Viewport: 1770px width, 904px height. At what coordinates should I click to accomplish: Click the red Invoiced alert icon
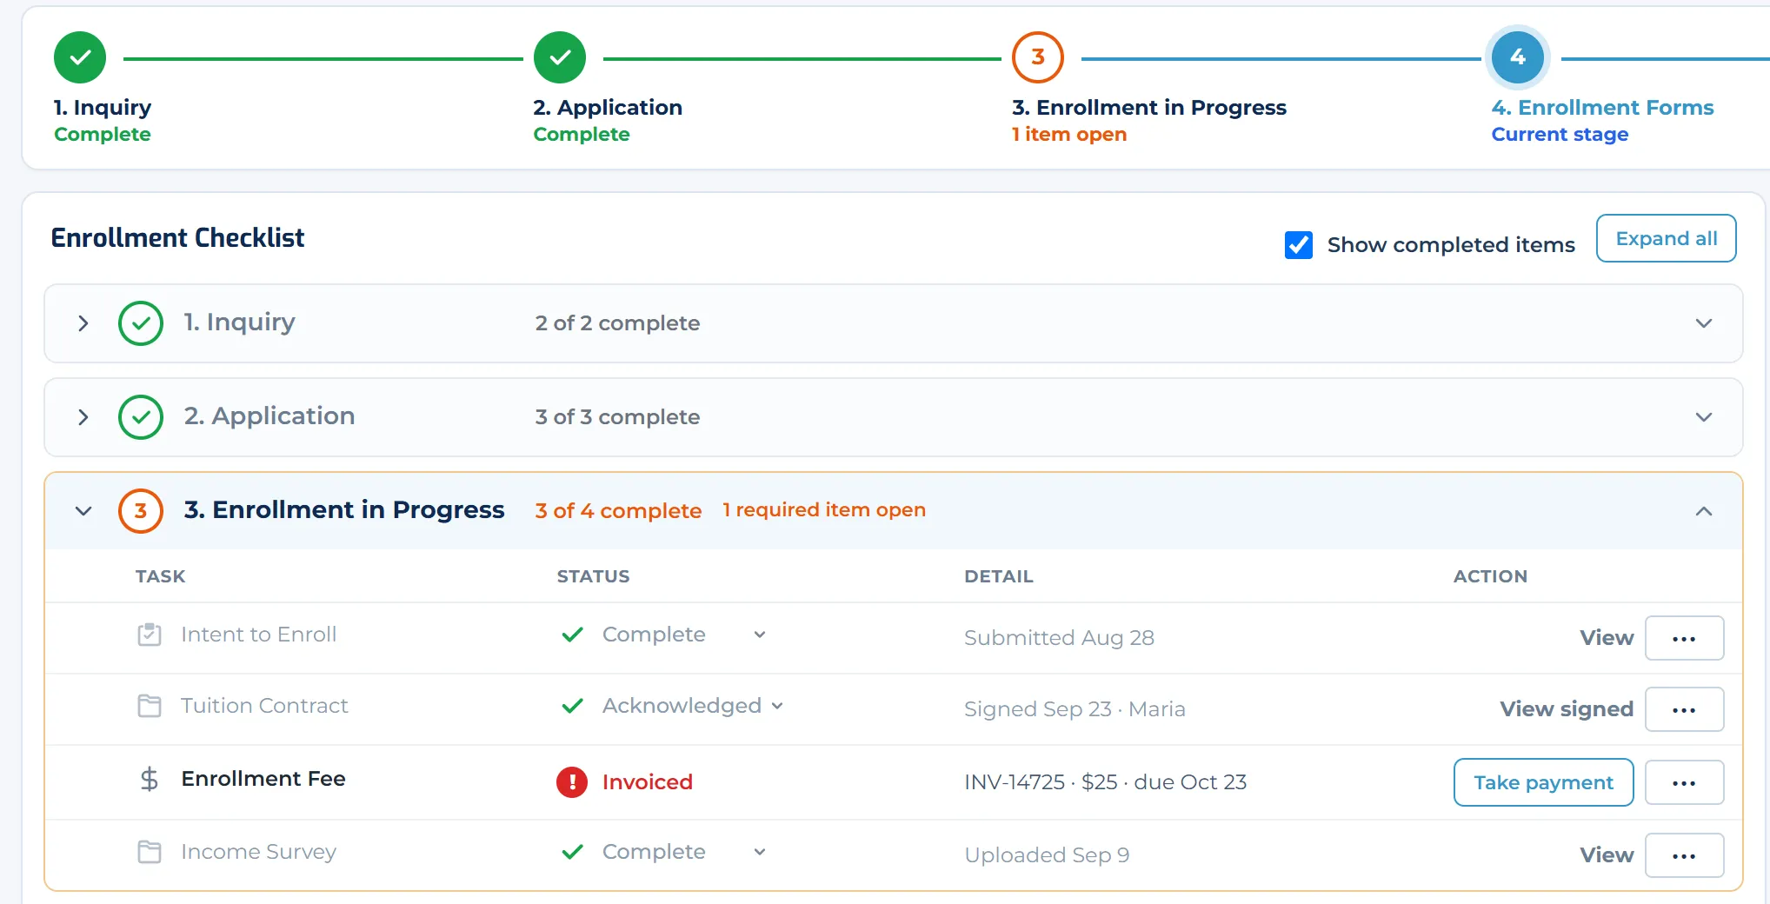coord(572,782)
